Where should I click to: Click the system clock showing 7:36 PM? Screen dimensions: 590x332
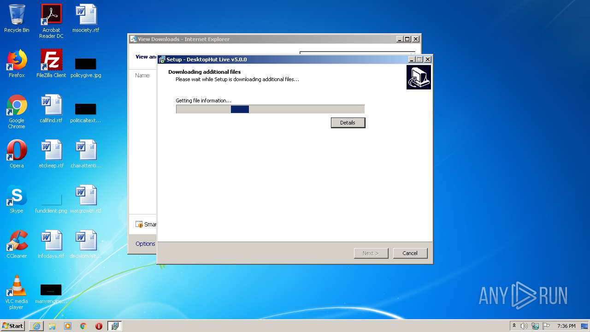coord(566,326)
